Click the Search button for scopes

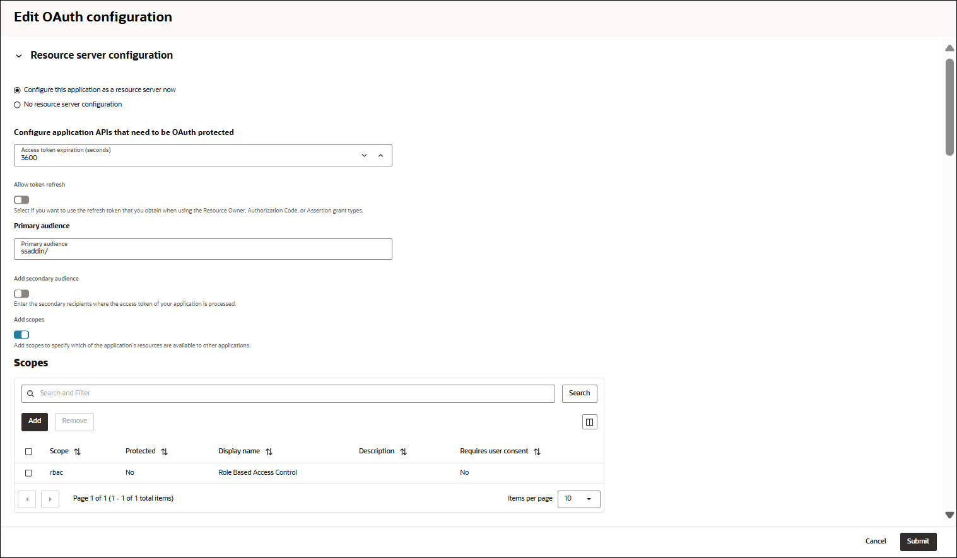(578, 393)
